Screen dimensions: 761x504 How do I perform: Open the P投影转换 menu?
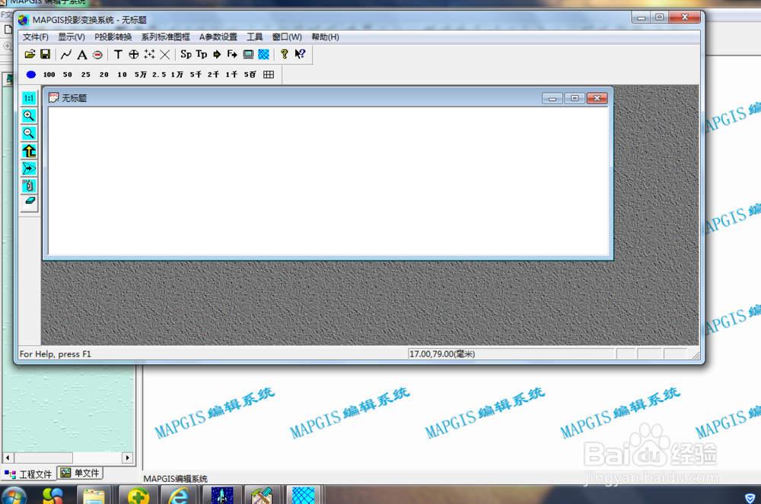pyautogui.click(x=113, y=36)
